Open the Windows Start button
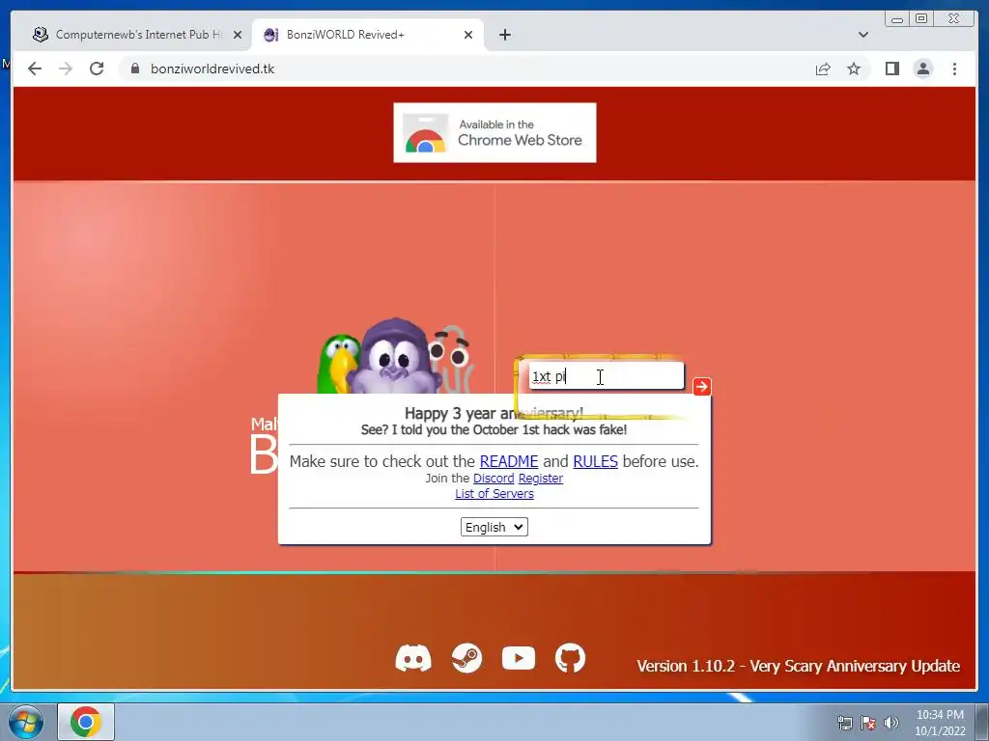 coord(26,723)
